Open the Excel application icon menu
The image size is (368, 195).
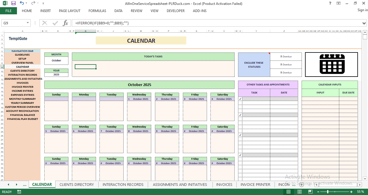[x=5, y=3]
